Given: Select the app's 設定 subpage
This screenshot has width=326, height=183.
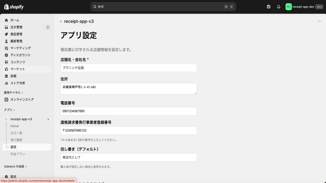Looking at the screenshot, I should (27, 147).
